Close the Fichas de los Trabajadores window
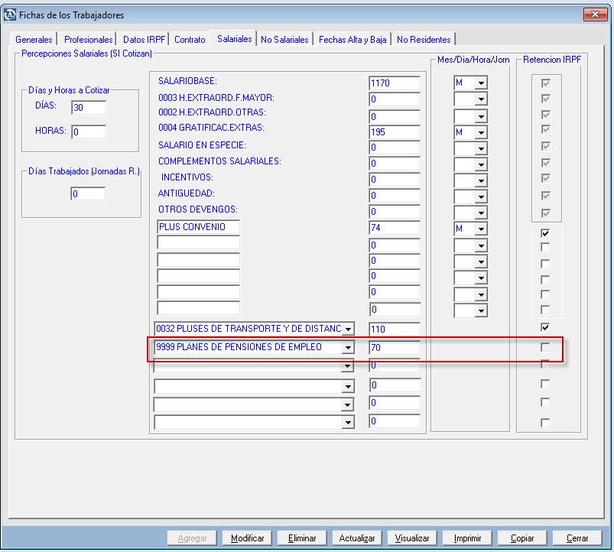614x552 pixels. [x=595, y=15]
